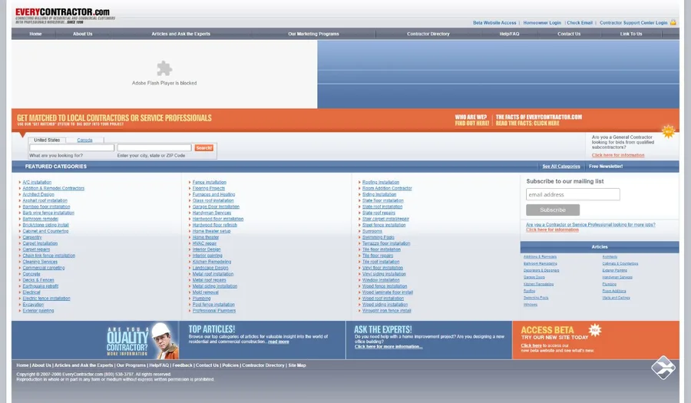
Task: Open the Home menu item
Action: coord(35,34)
